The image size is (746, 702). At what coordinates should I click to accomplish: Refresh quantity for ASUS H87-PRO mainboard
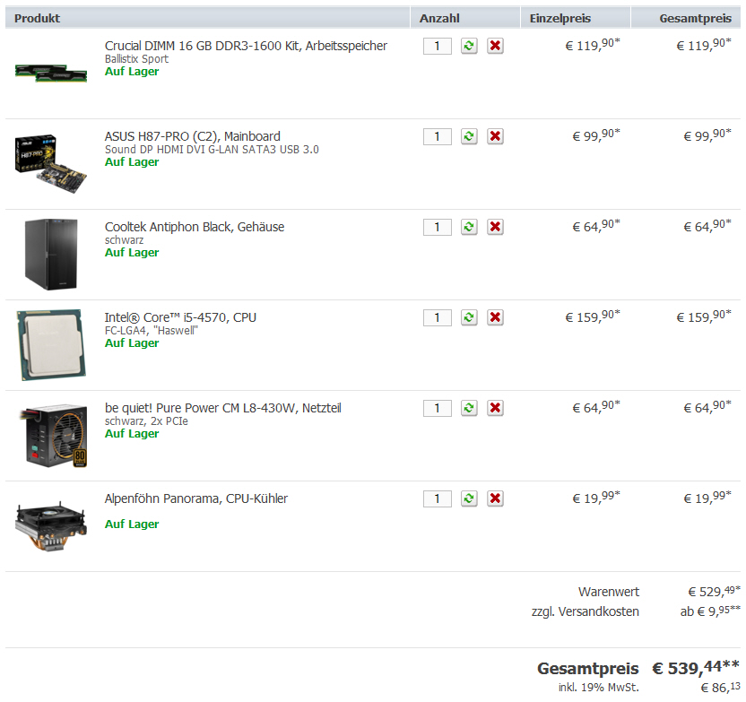469,136
